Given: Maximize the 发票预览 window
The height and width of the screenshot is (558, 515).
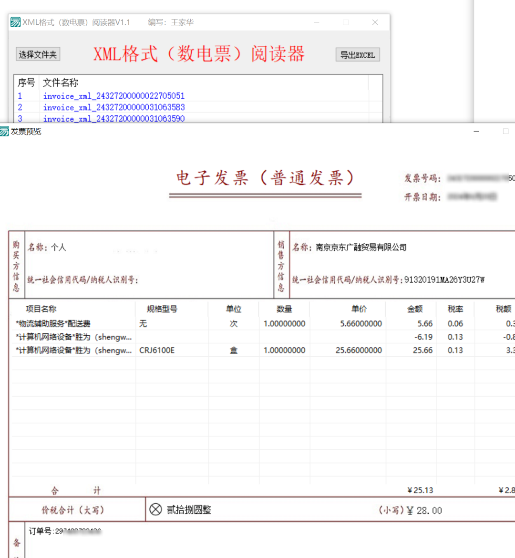Looking at the screenshot, I should (505, 131).
